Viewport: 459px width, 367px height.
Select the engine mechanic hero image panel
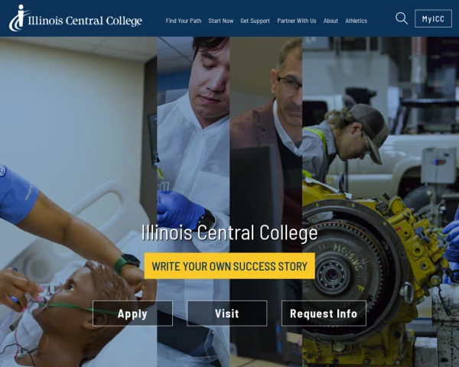380,202
